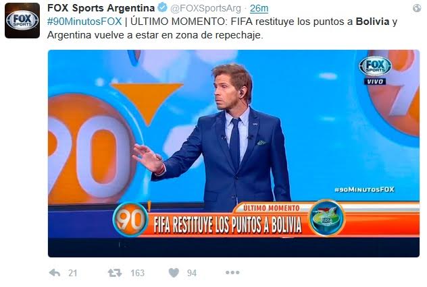This screenshot has width=427, height=287.
Task: Click the FOX Sports profile avatar
Action: click(x=22, y=21)
